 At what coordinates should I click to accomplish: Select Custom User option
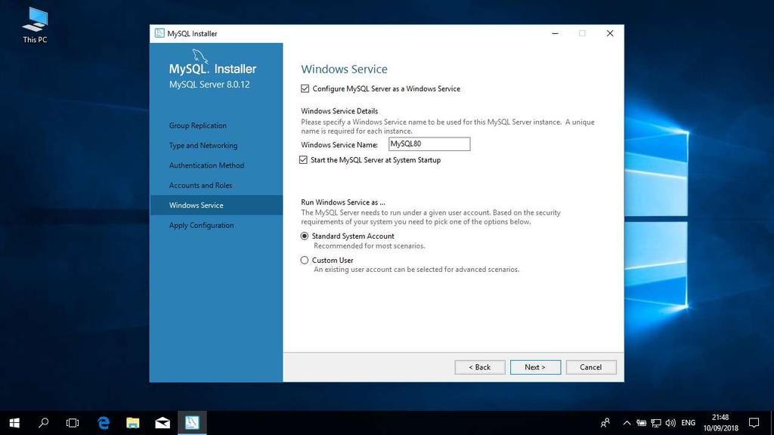[x=305, y=260]
